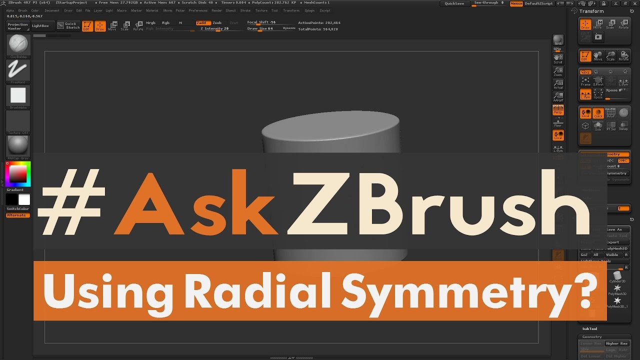Render with the BPR button
Viewport: 640px width, 360px height.
[558, 40]
